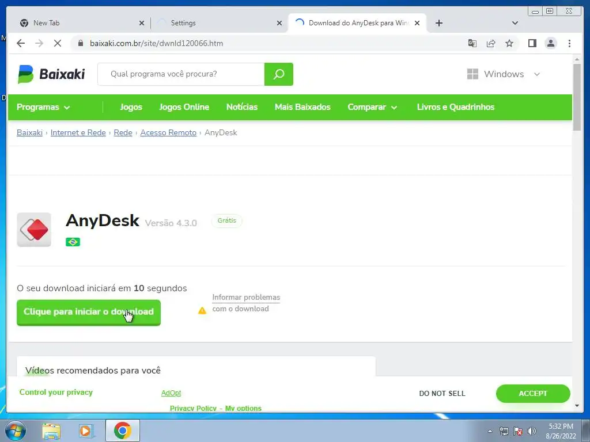Open Livros e Quadrinhos
The image size is (590, 442).
456,107
